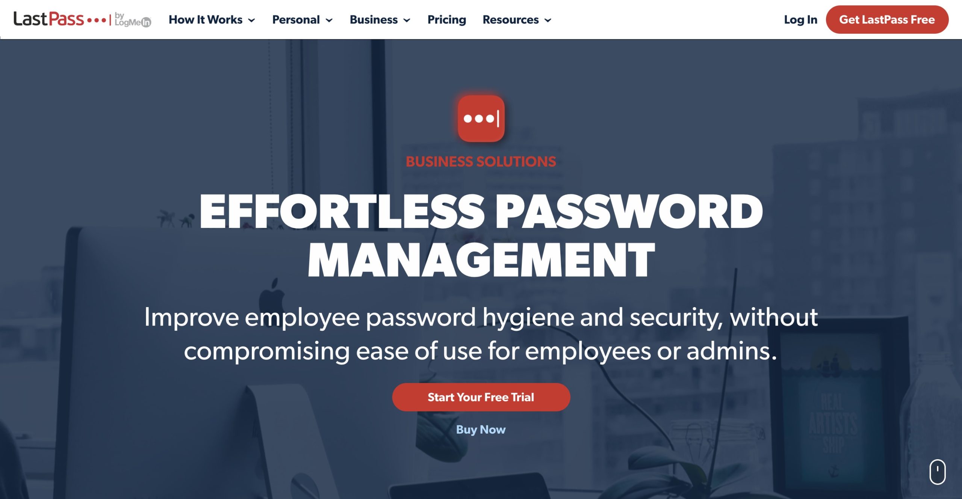Click Start Your Free Trial button

click(x=481, y=397)
